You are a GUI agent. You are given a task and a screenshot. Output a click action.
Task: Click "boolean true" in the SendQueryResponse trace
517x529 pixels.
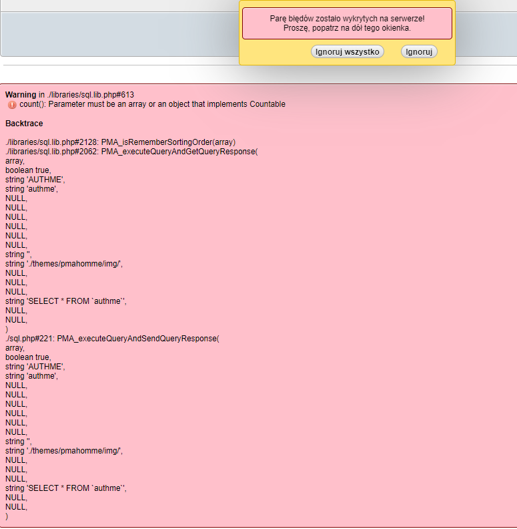tap(28, 357)
